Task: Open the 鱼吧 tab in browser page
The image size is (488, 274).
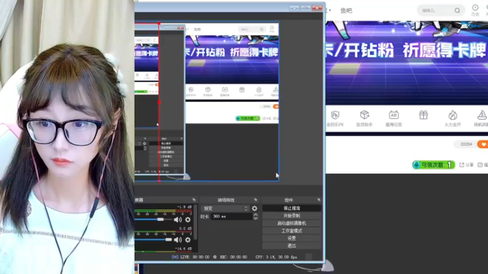Action: point(346,10)
